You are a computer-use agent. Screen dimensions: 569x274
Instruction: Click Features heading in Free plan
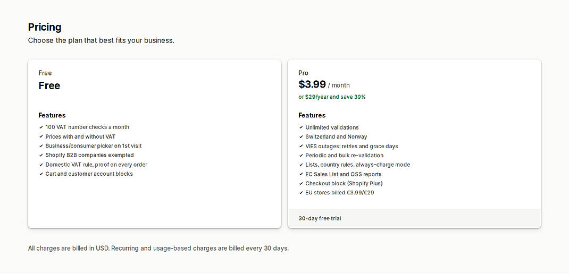pos(52,115)
